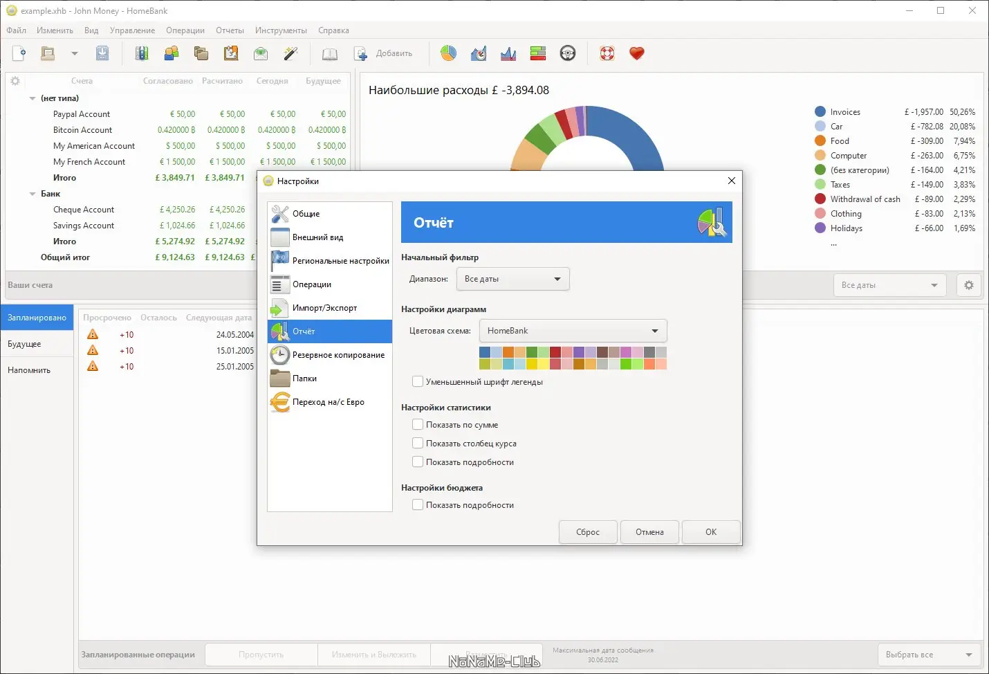Check Показать подробности under Настройки бюджета
This screenshot has width=989, height=674.
click(x=418, y=505)
